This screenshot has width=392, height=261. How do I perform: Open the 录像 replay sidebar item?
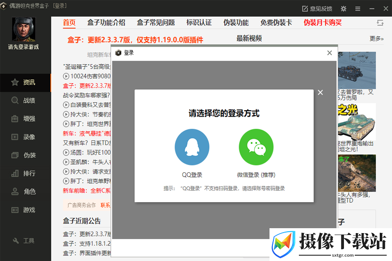click(25, 137)
